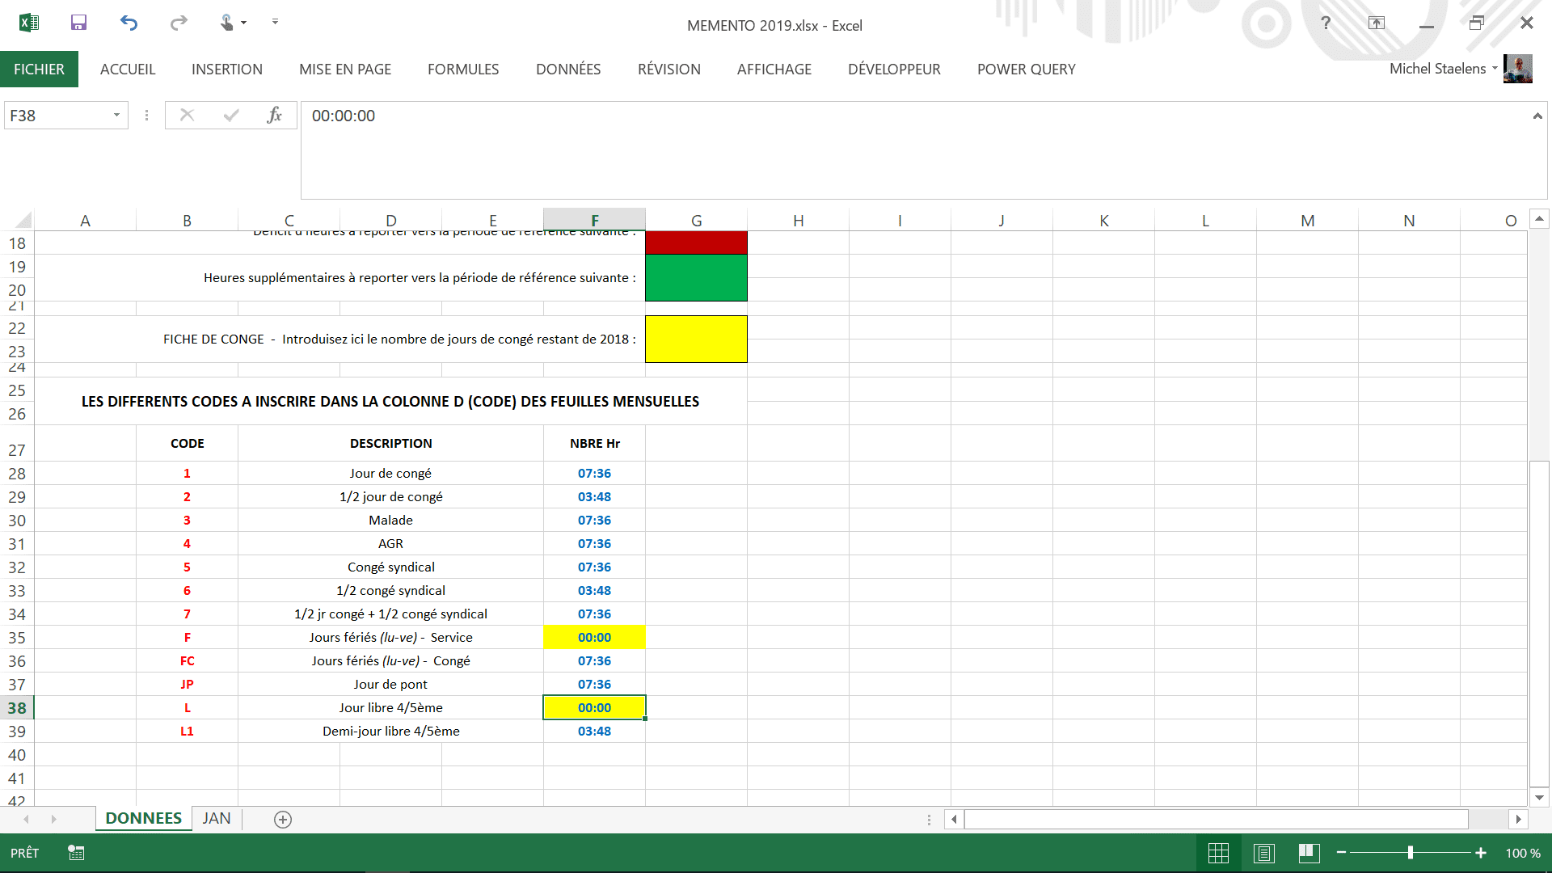The width and height of the screenshot is (1552, 873).
Task: Switch to Page Layout view
Action: 1264,853
